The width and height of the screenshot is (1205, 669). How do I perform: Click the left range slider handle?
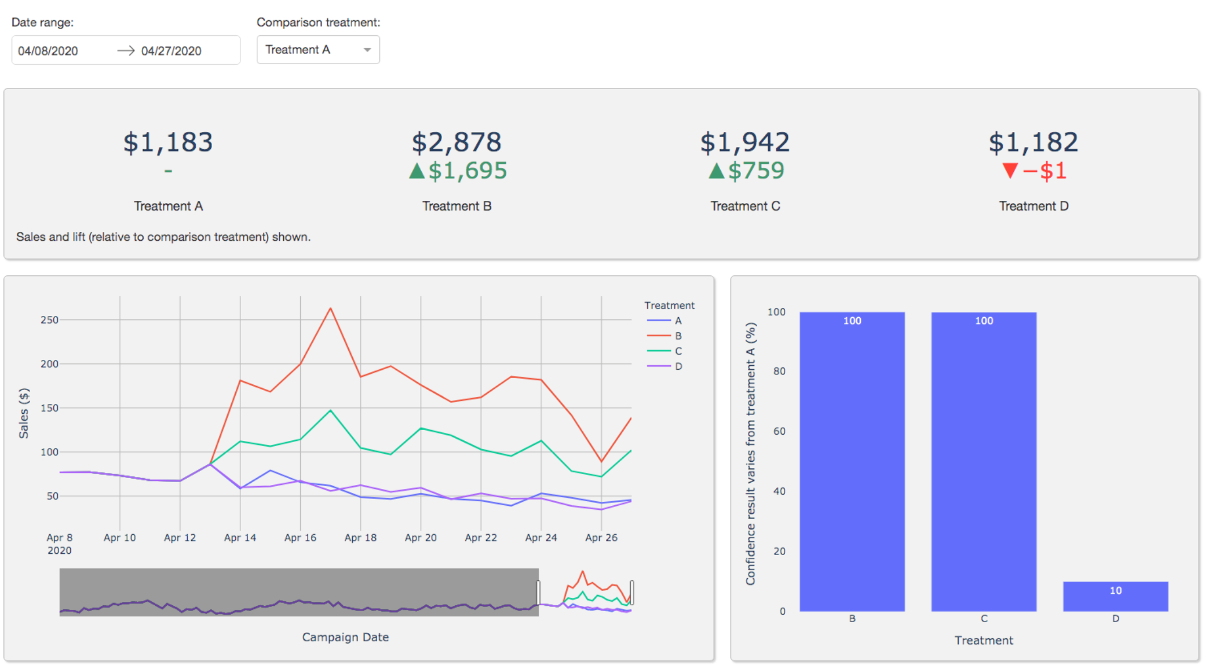coord(539,593)
